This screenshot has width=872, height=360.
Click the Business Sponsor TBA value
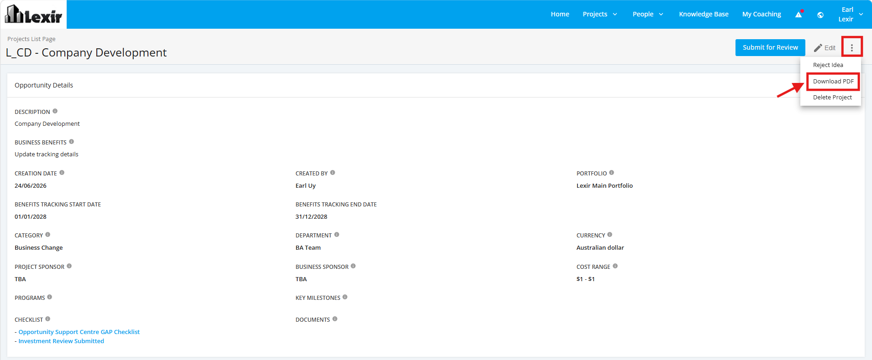tap(301, 279)
